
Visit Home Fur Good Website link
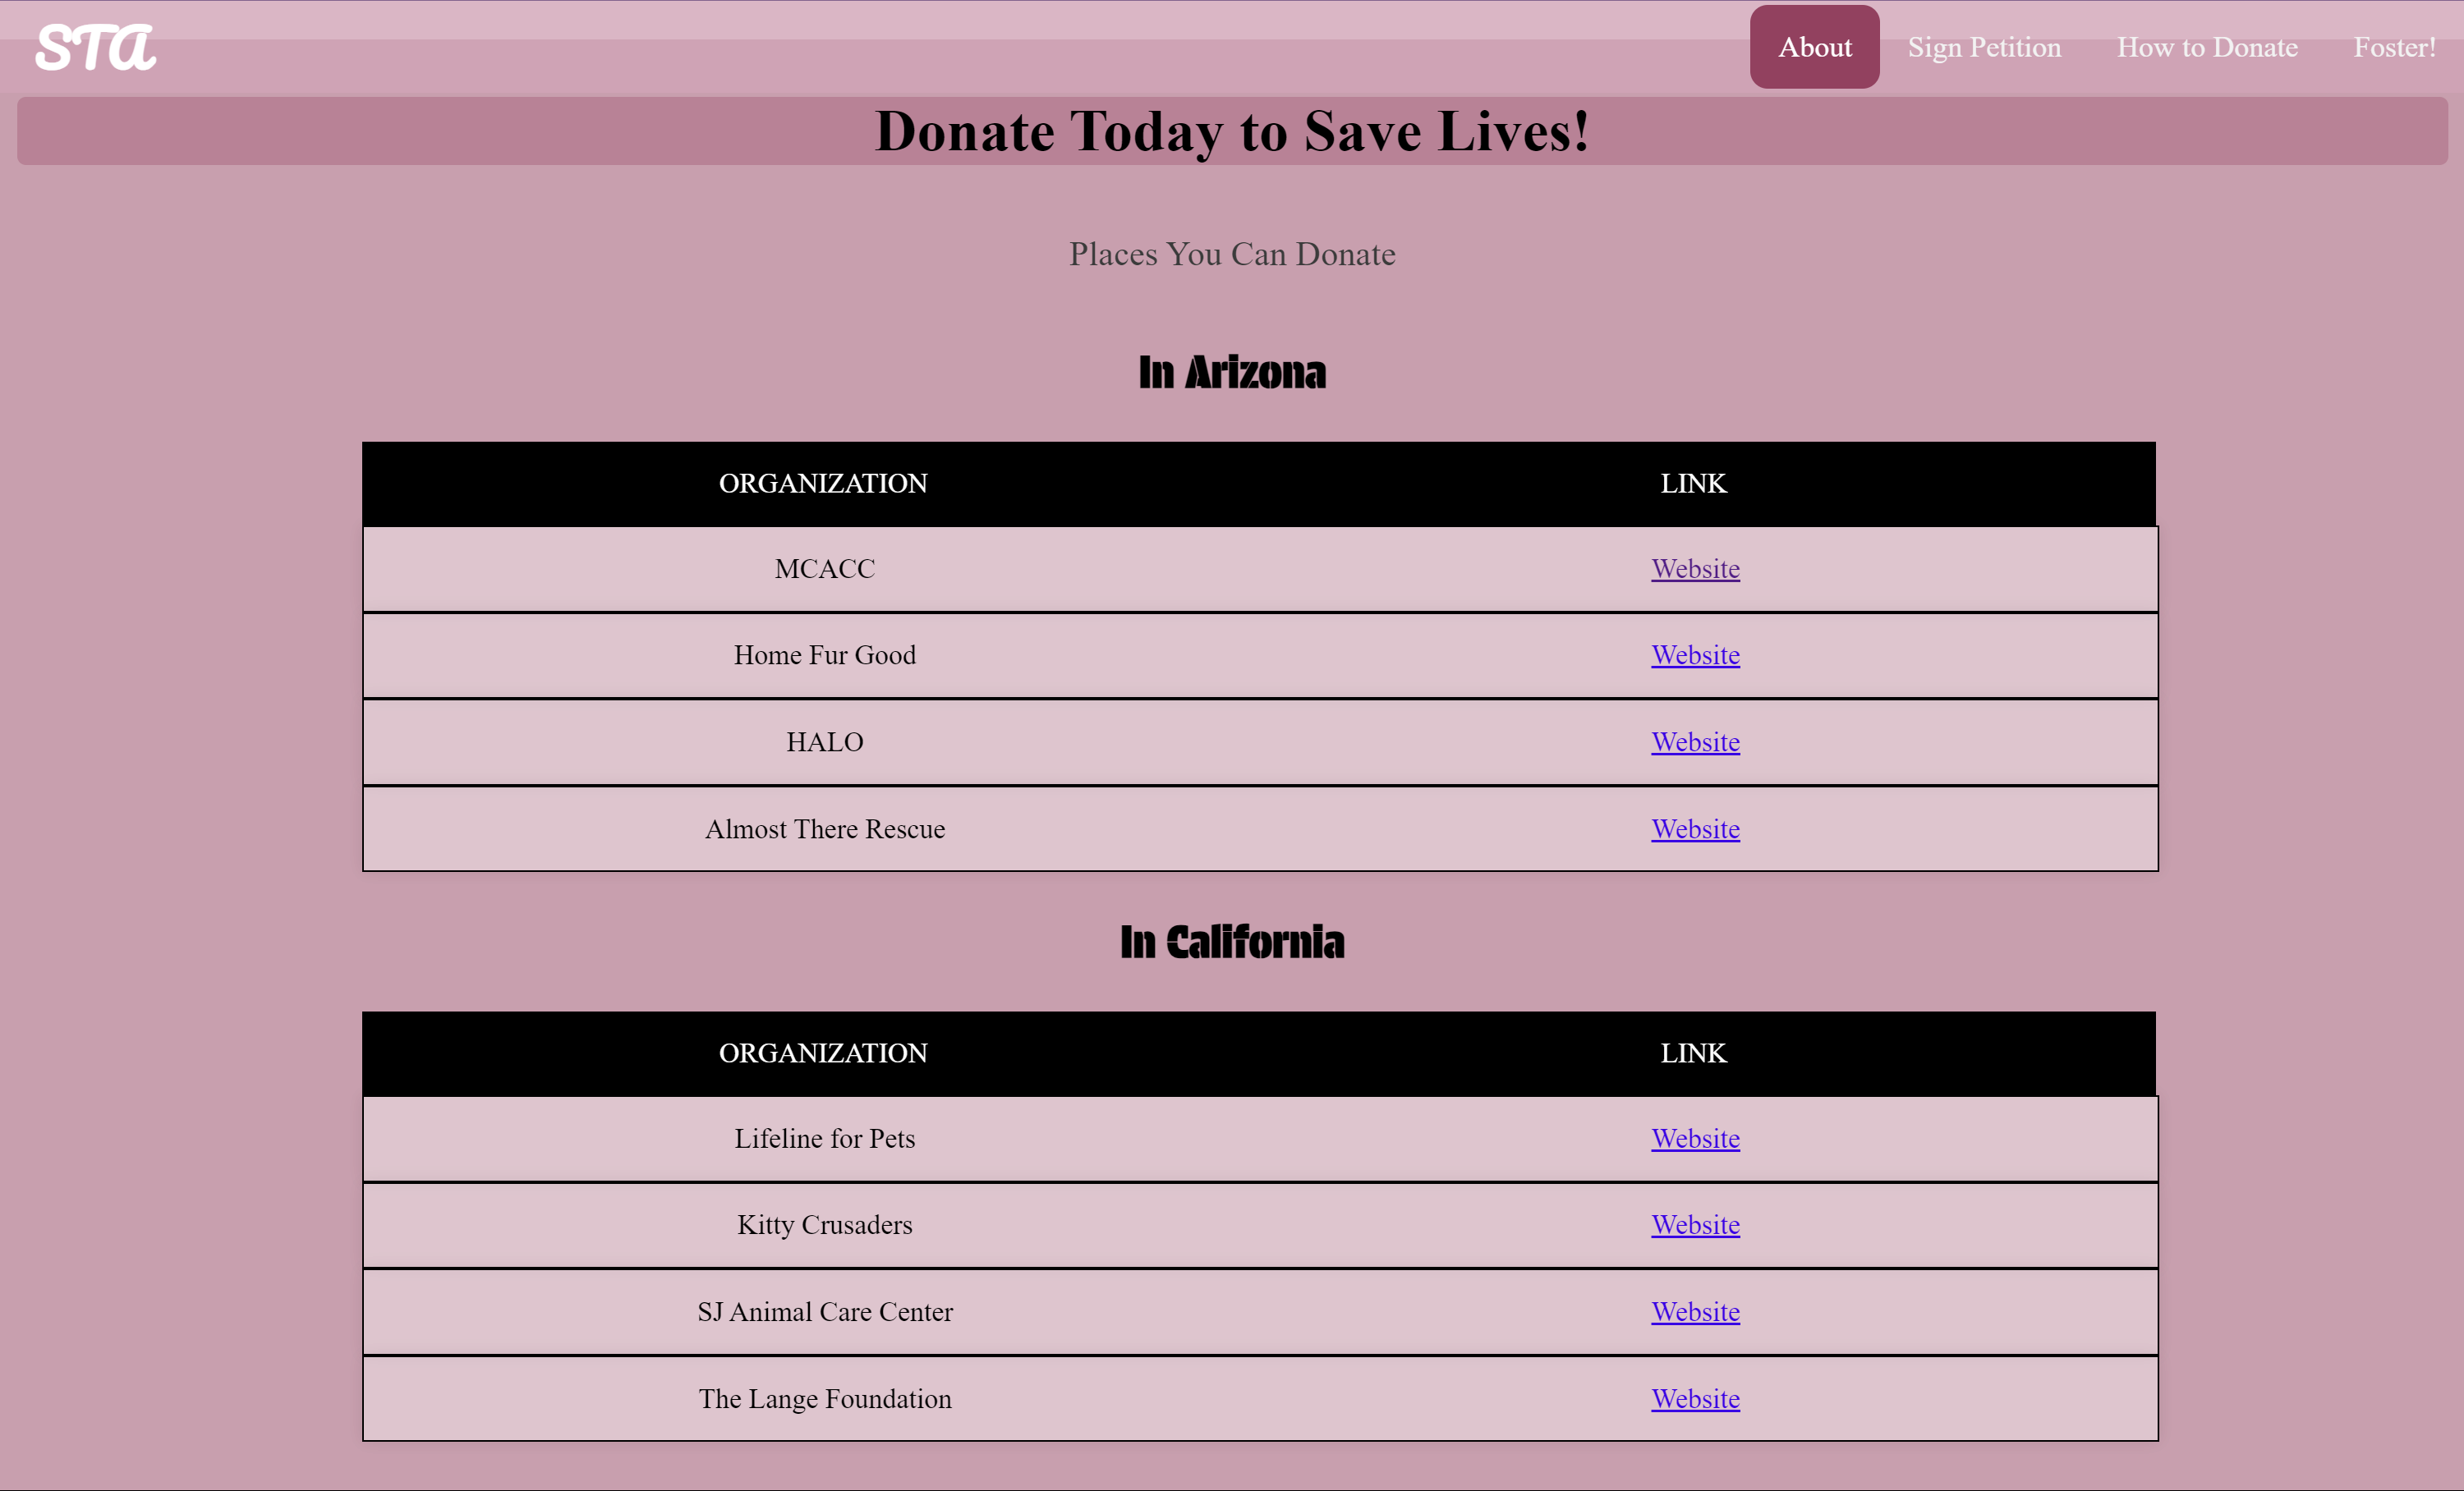pyautogui.click(x=1695, y=654)
